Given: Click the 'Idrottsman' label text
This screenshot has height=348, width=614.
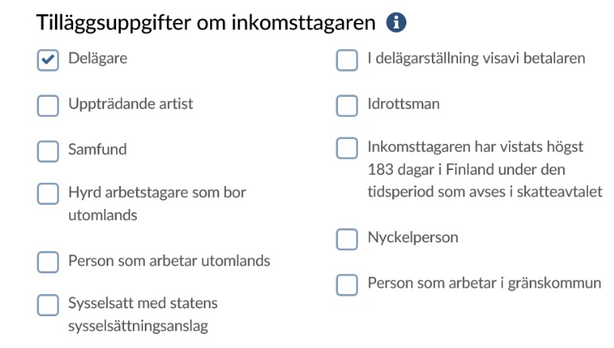Looking at the screenshot, I should (403, 104).
